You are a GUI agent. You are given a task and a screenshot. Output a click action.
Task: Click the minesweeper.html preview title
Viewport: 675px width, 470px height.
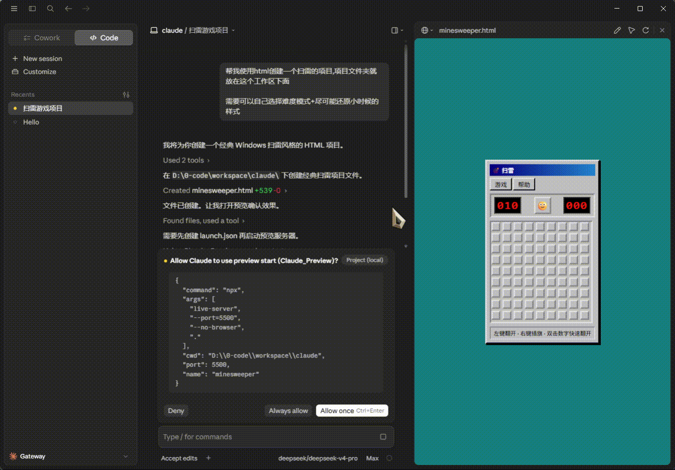click(x=467, y=30)
